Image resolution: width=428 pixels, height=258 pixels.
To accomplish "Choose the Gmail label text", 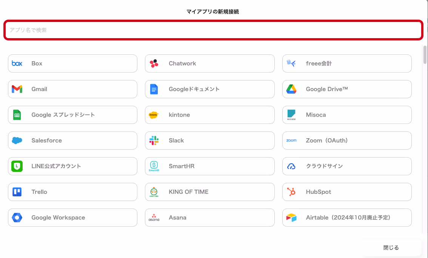I will coord(39,89).
